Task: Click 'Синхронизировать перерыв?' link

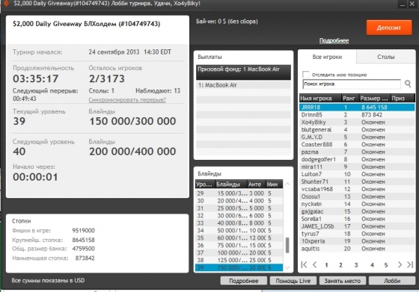Action: 127,100
